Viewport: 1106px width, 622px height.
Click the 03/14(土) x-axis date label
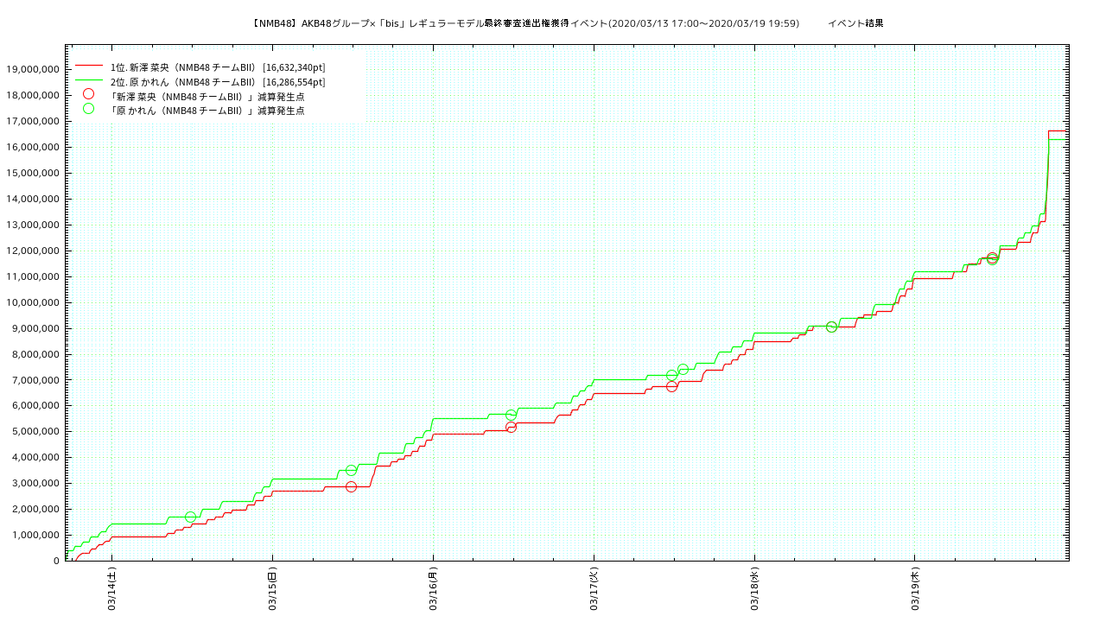tap(112, 589)
